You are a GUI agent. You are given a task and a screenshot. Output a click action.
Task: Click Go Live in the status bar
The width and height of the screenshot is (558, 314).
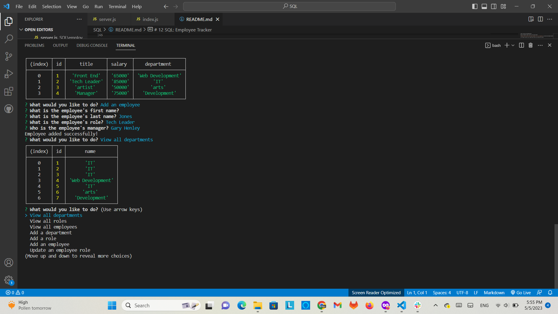pyautogui.click(x=521, y=293)
